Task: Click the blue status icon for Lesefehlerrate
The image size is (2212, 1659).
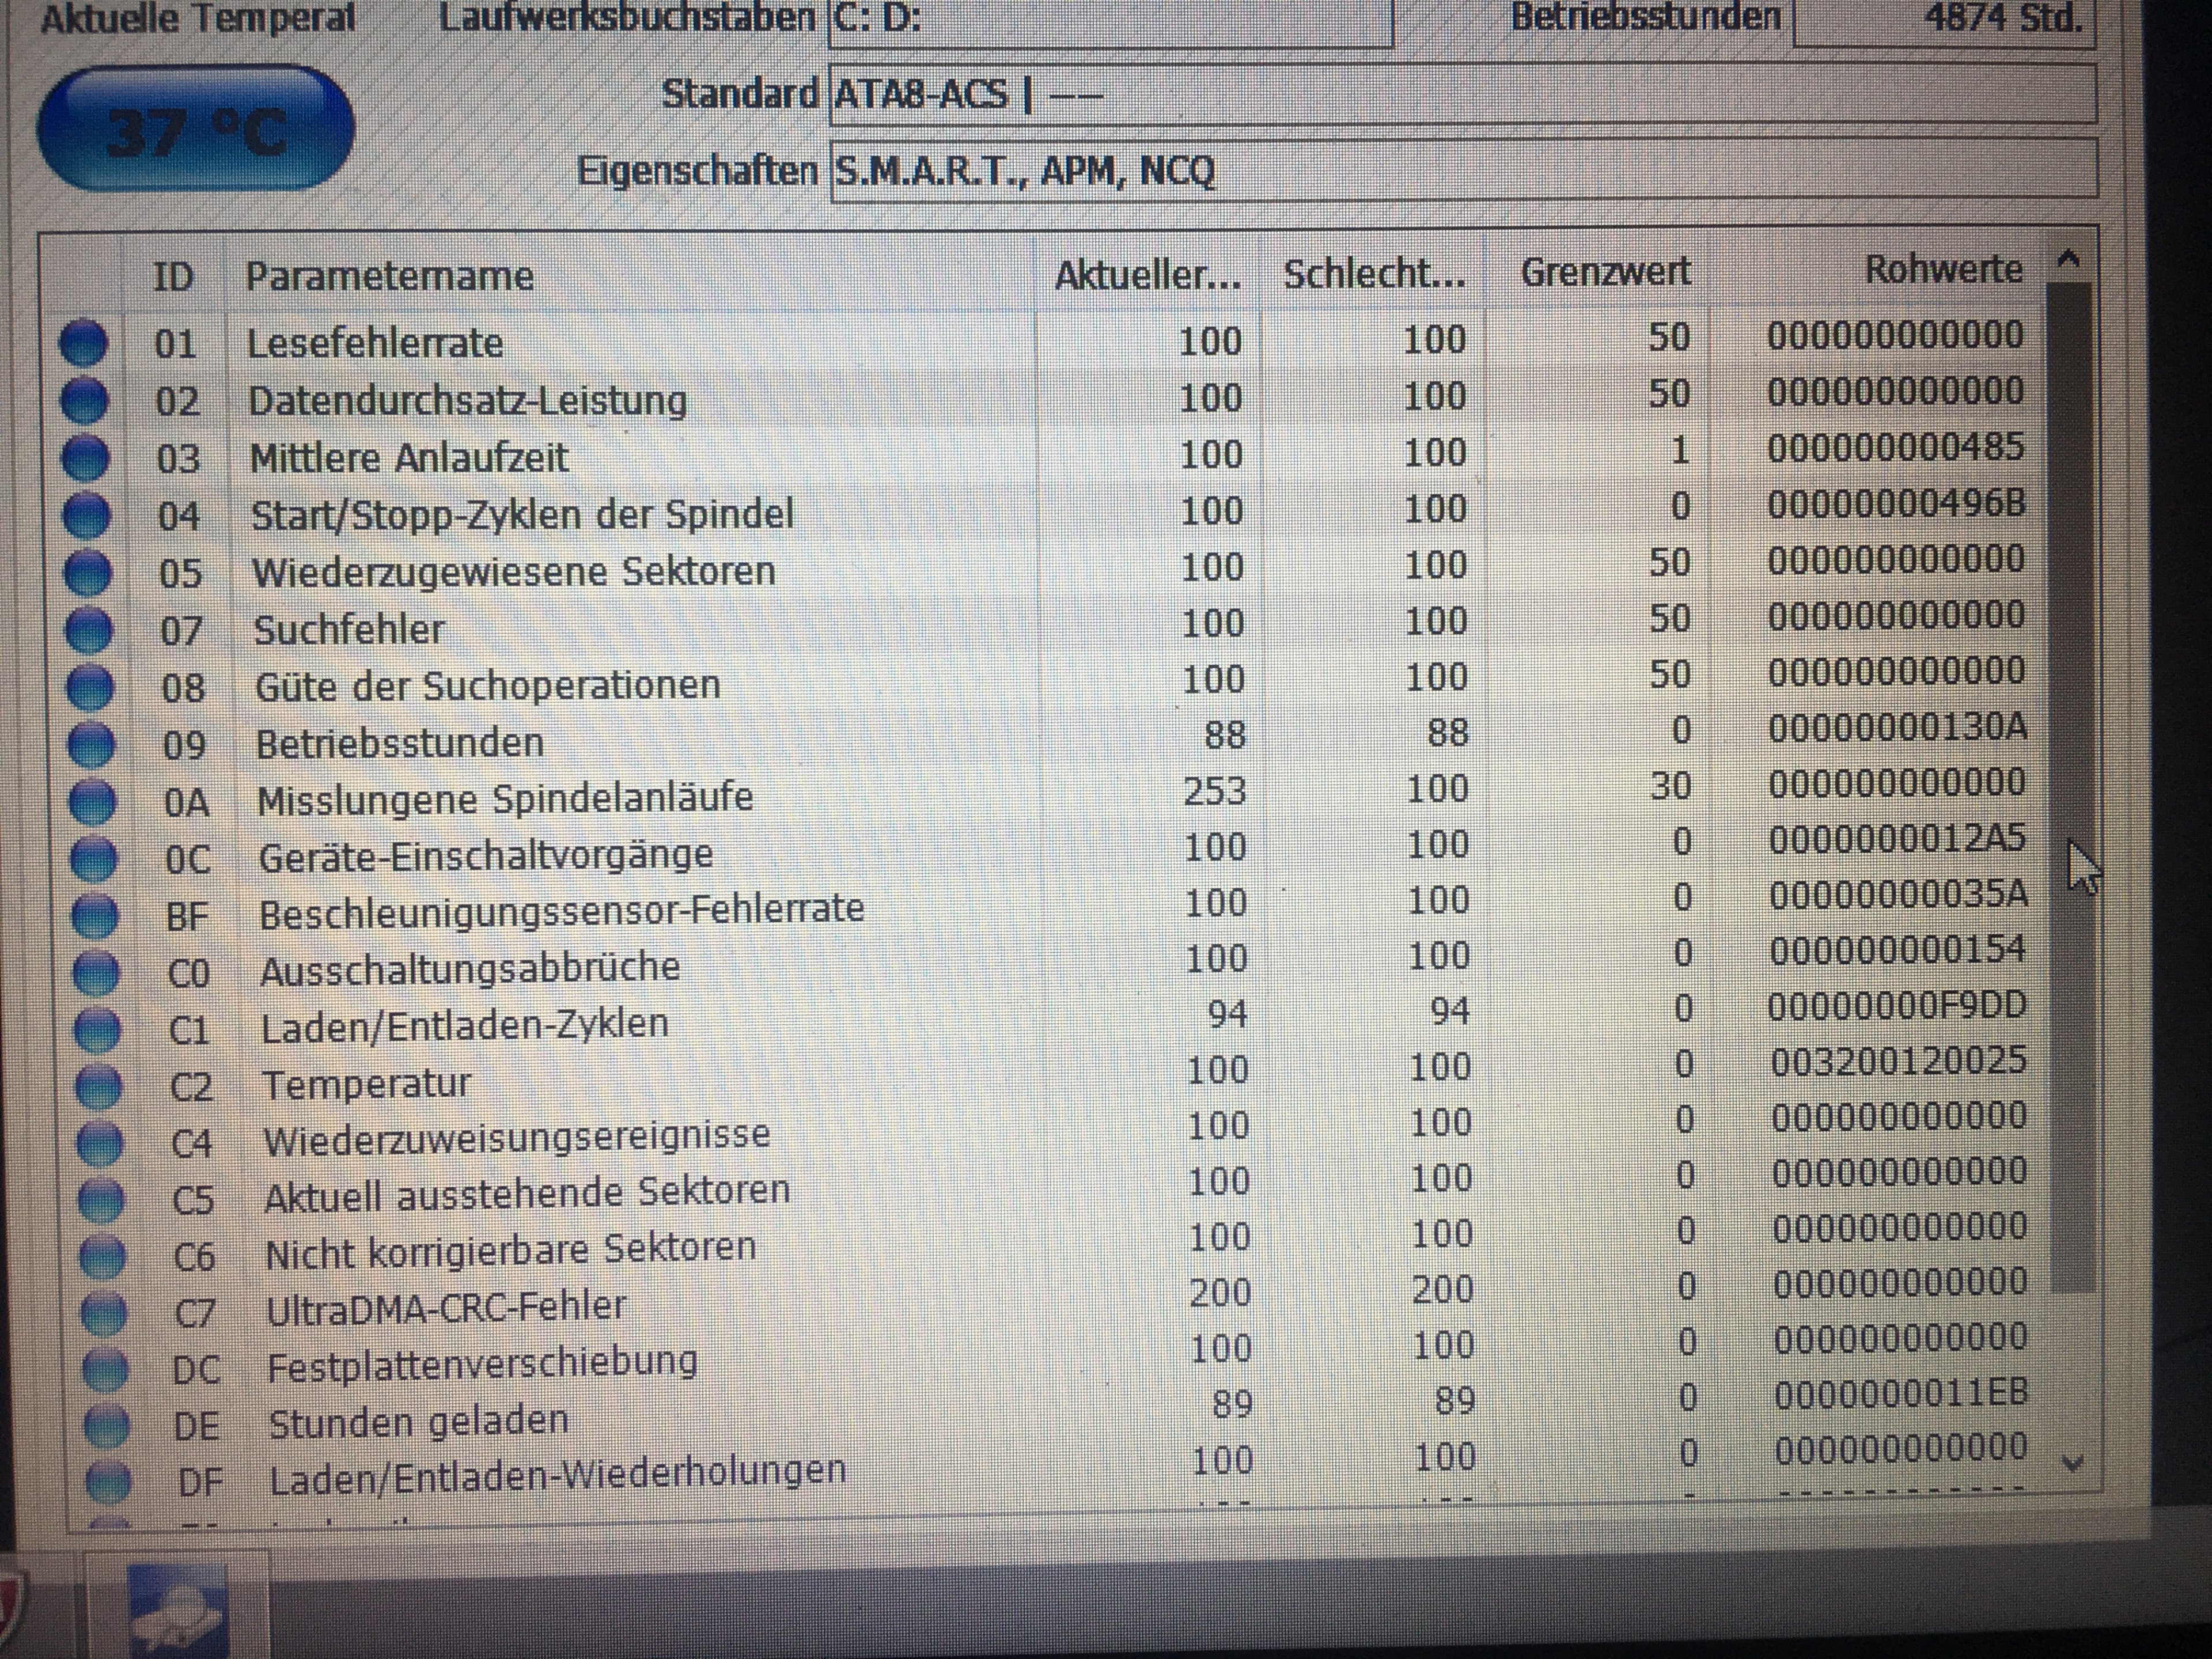Action: coord(83,343)
